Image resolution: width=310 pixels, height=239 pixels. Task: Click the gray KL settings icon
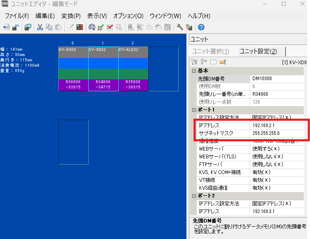pyautogui.click(x=168, y=27)
